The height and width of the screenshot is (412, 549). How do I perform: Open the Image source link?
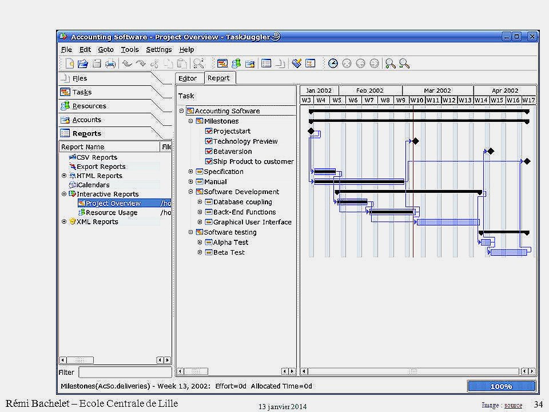click(x=513, y=405)
